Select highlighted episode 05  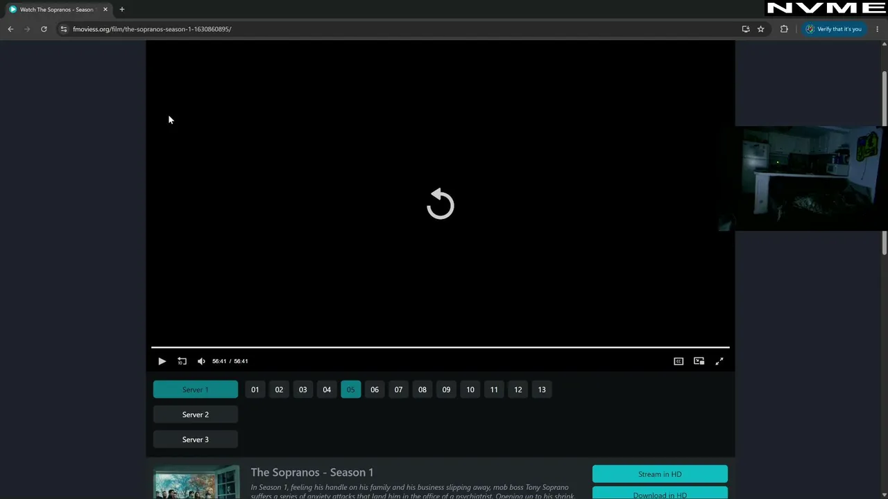pyautogui.click(x=351, y=389)
